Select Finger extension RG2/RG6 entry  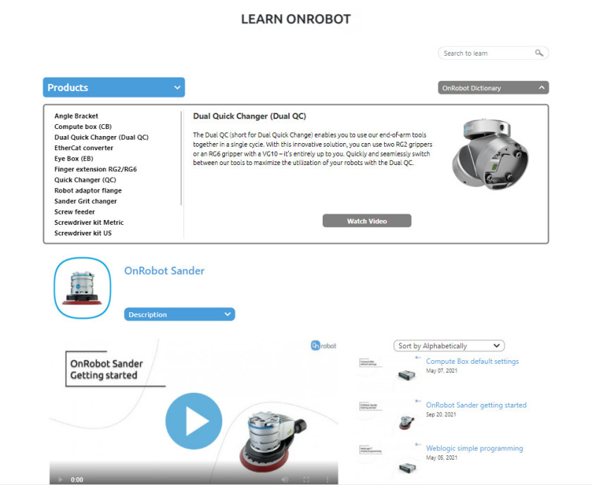pyautogui.click(x=96, y=169)
